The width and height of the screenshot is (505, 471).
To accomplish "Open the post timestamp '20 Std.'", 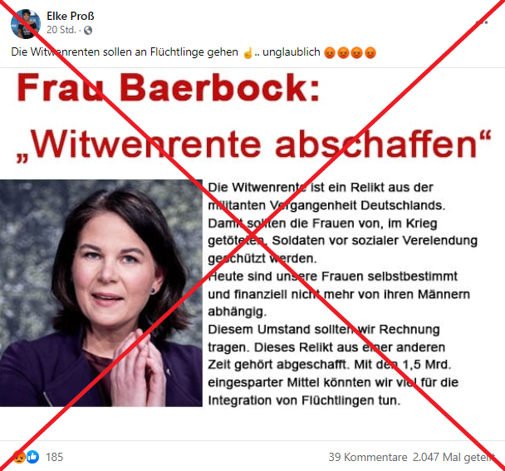I will click(61, 30).
